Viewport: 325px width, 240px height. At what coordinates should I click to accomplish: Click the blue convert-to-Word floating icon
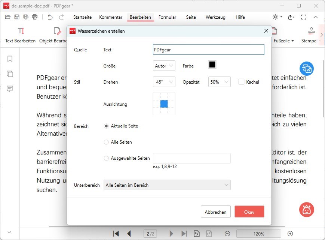(307, 69)
